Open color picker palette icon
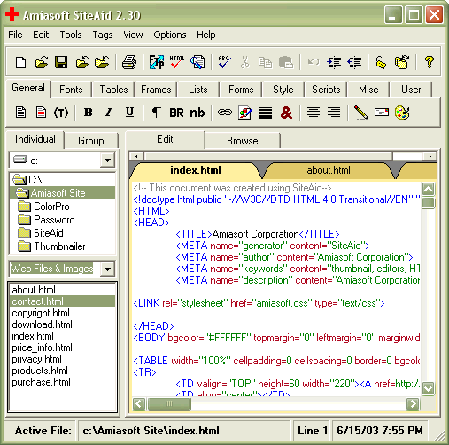 point(402,113)
